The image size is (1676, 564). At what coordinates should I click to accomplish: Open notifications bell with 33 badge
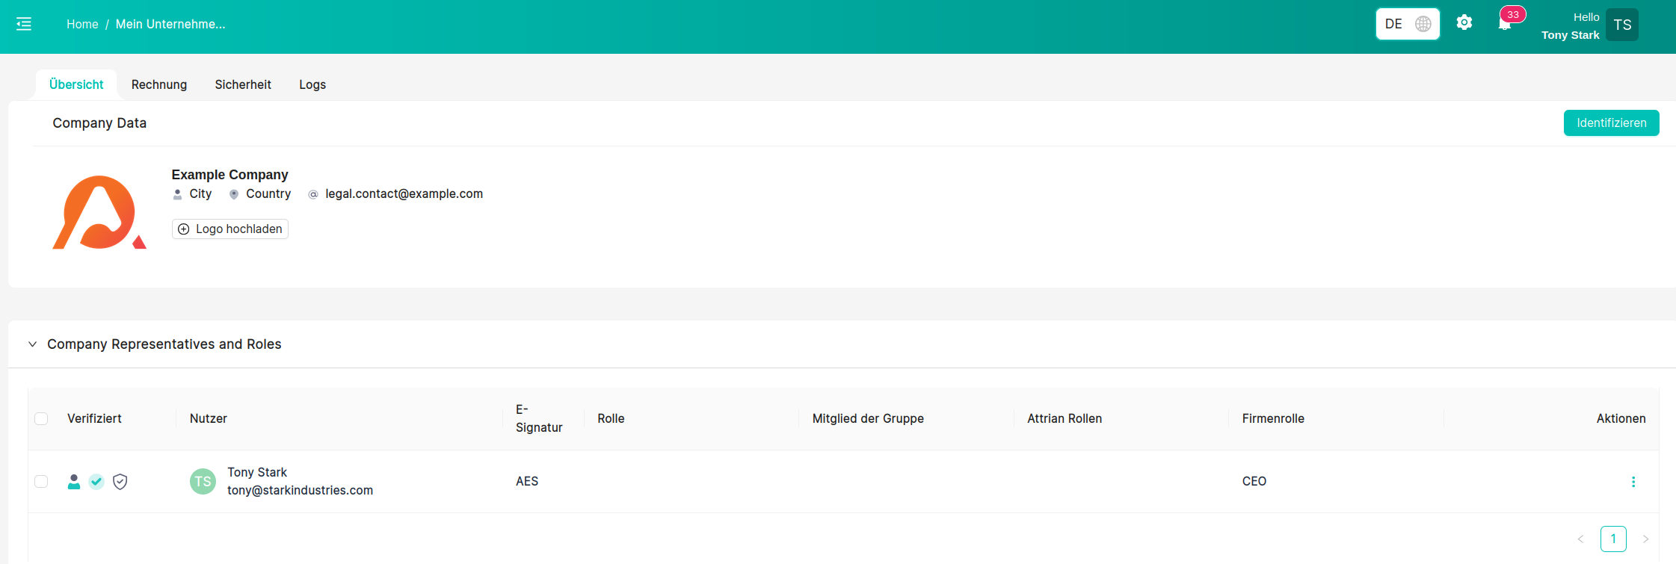[1505, 24]
